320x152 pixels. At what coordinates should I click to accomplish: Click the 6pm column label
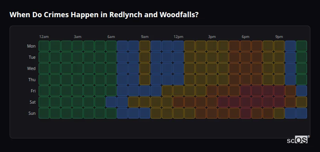pyautogui.click(x=246, y=37)
